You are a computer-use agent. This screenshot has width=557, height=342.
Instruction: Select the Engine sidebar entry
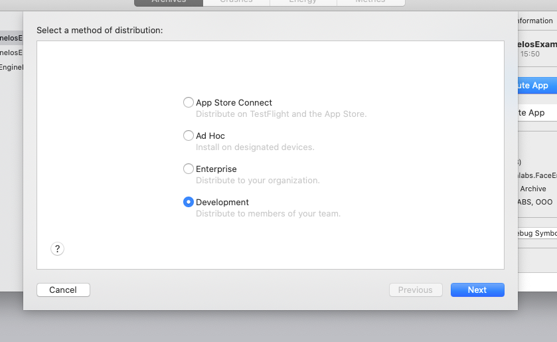coord(11,67)
